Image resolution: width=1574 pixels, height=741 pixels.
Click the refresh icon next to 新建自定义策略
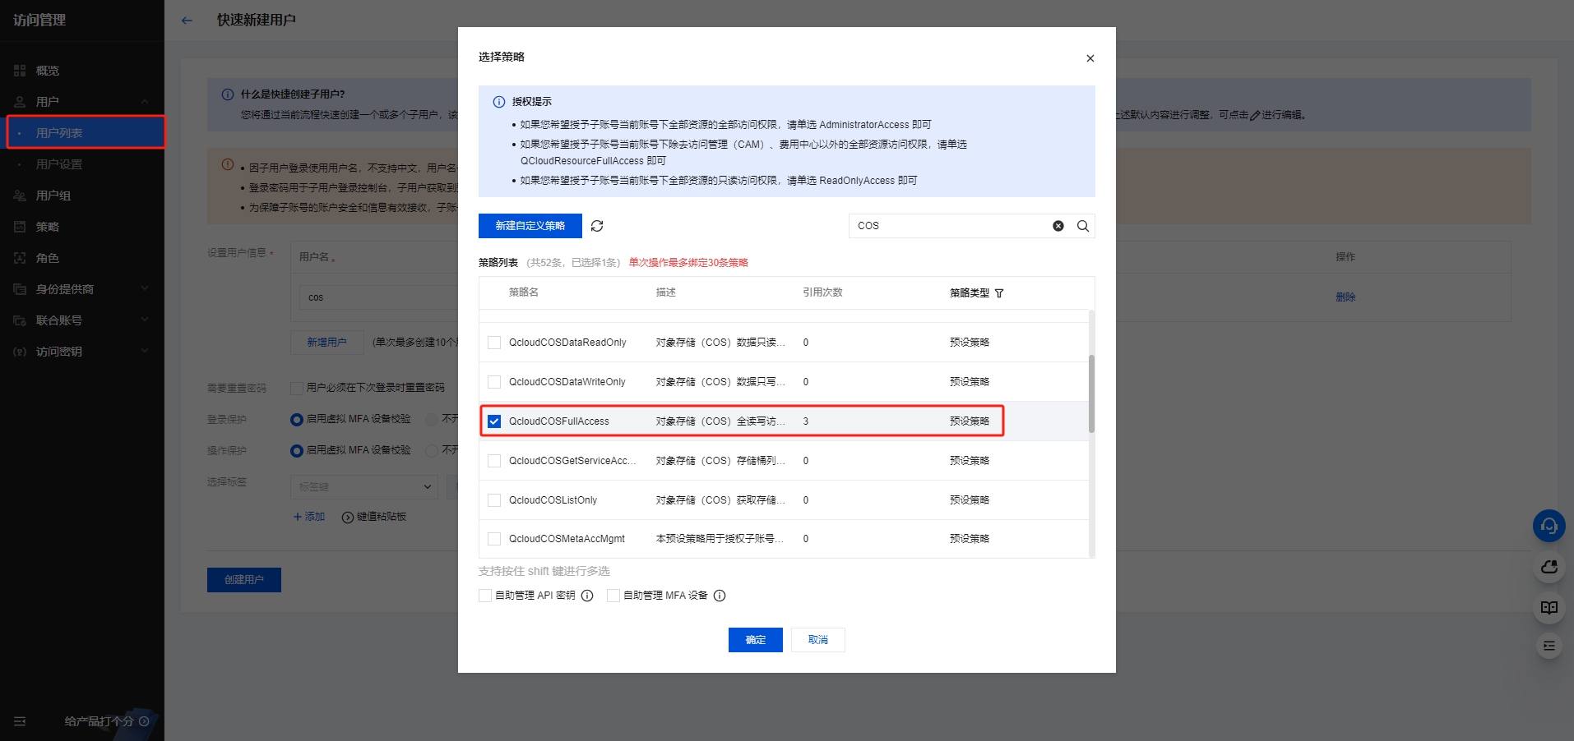click(597, 226)
